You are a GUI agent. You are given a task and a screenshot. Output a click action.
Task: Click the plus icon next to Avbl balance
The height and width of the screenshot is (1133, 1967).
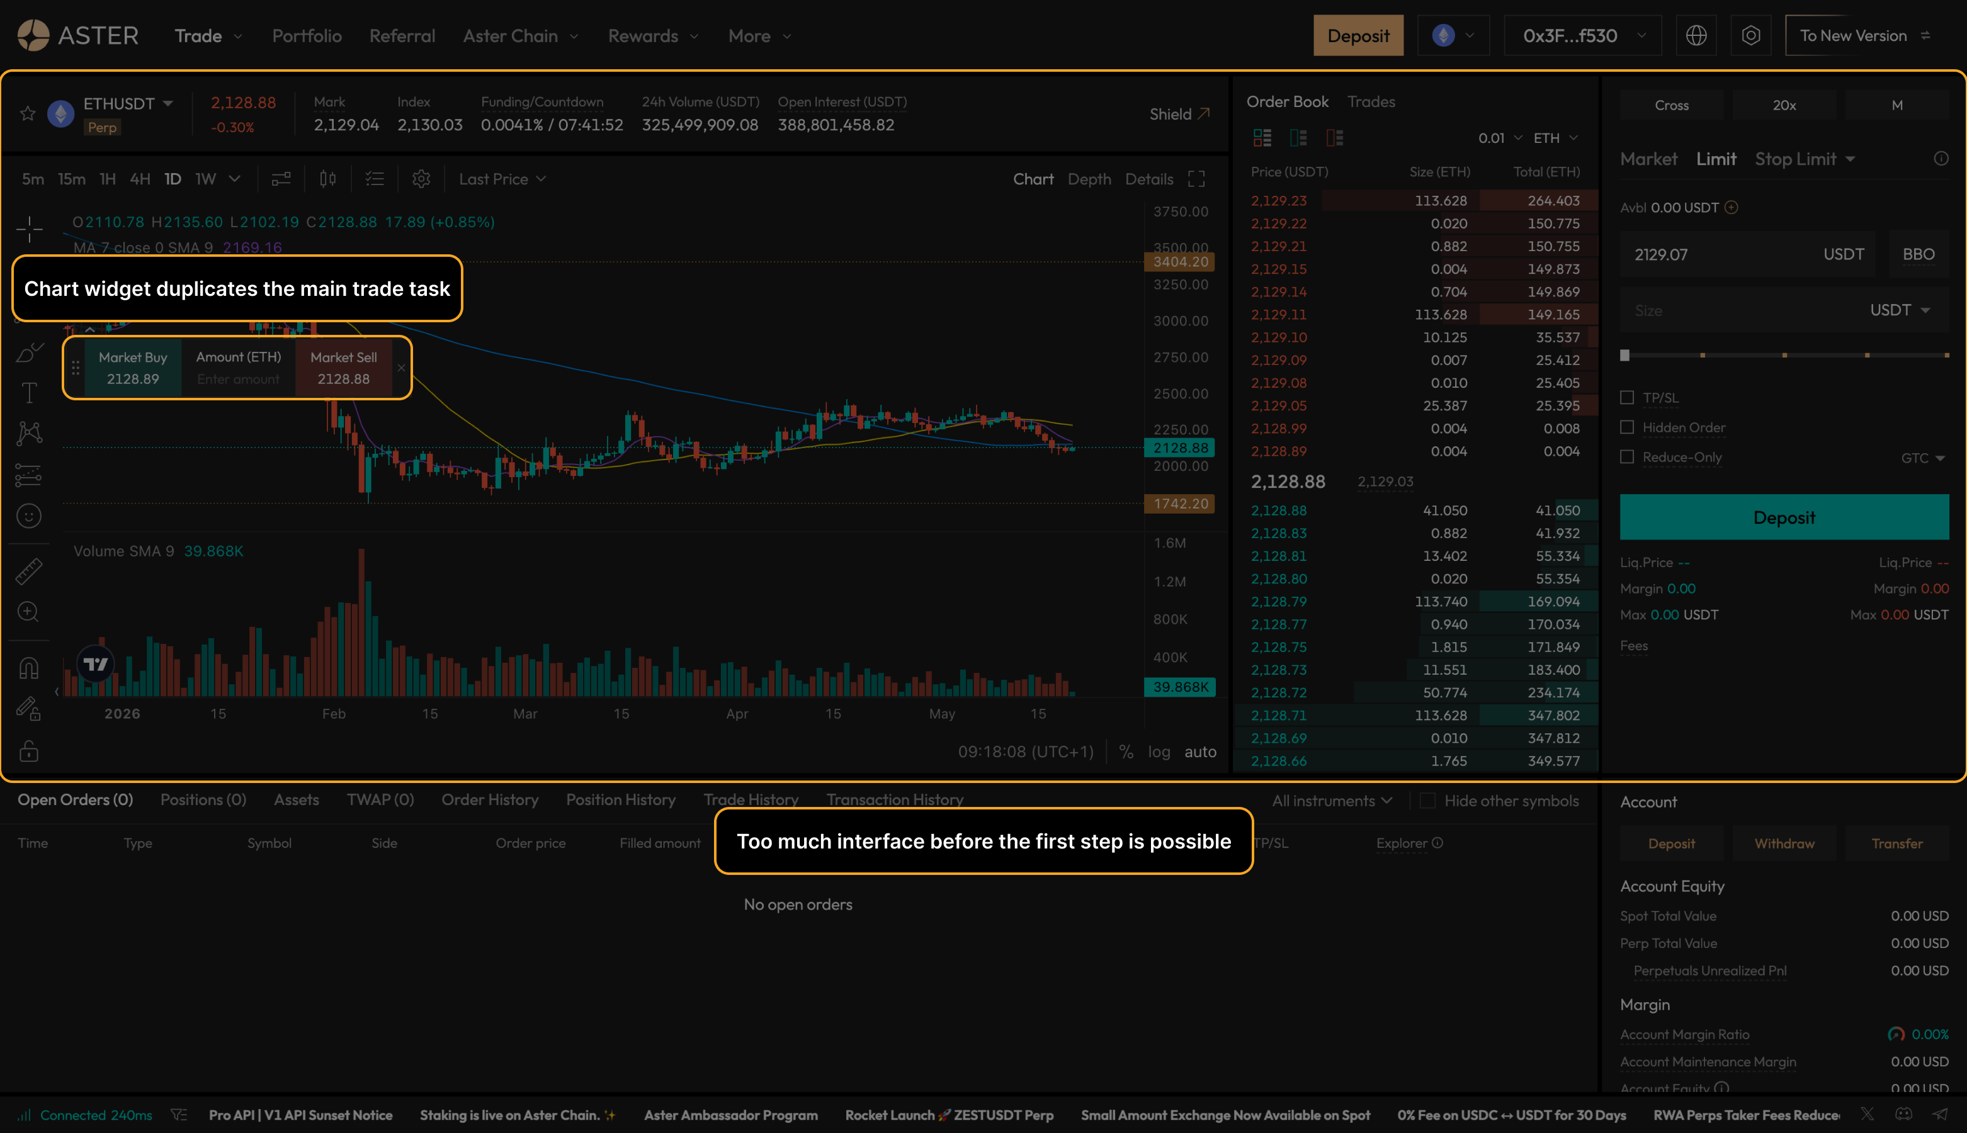pos(1731,208)
